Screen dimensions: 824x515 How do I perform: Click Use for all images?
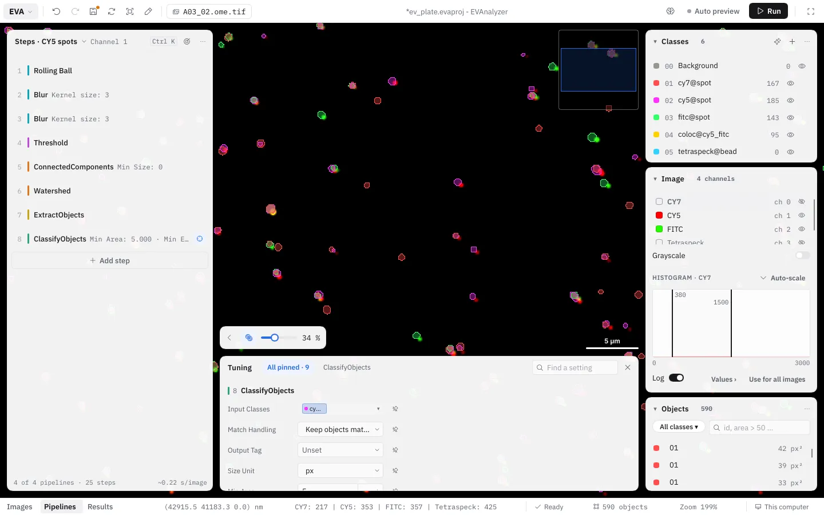click(x=777, y=379)
